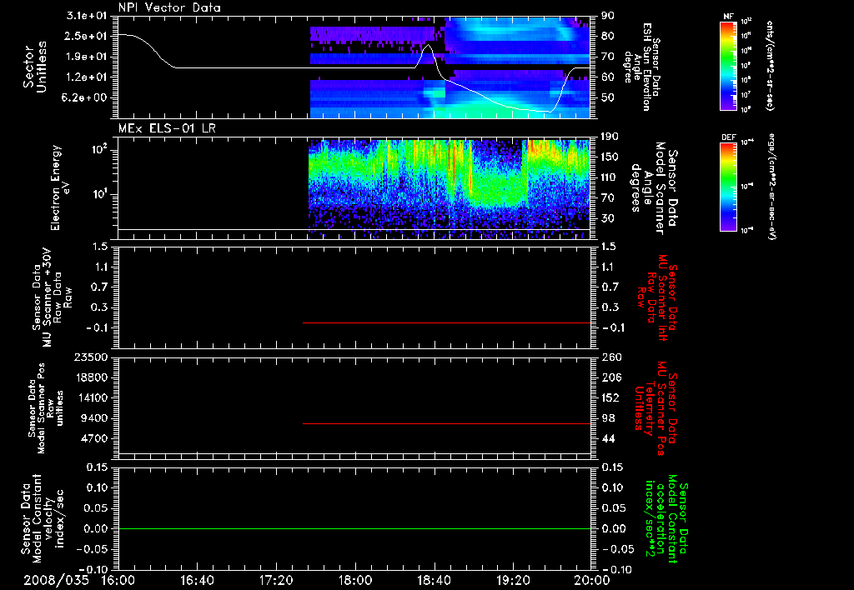Click the 23500 scanner position tick value

90,357
